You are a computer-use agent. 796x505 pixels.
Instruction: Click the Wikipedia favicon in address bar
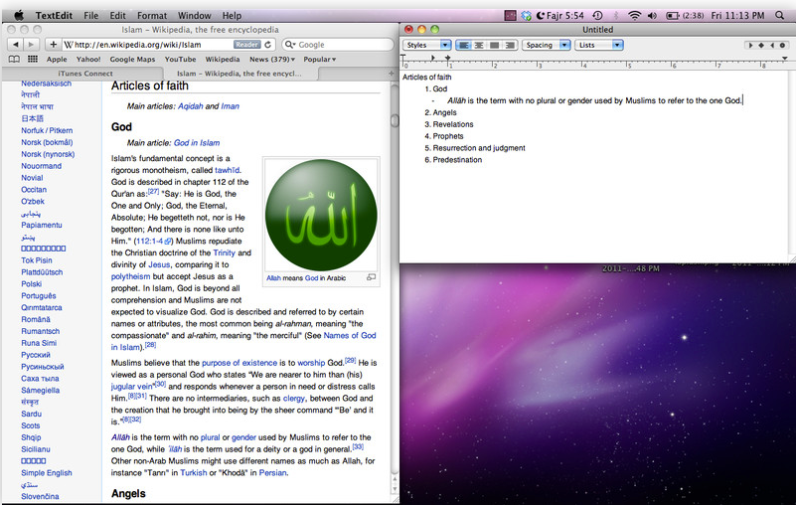coord(69,45)
